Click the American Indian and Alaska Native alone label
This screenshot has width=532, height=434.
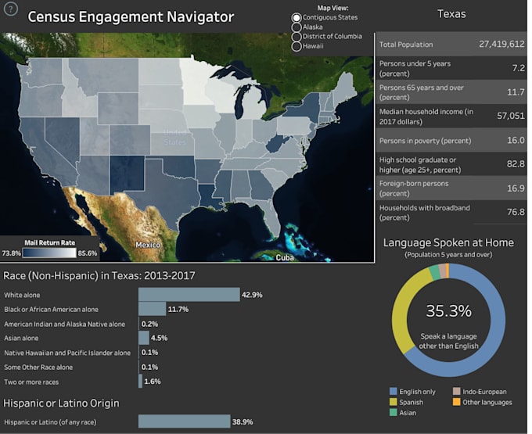click(64, 325)
